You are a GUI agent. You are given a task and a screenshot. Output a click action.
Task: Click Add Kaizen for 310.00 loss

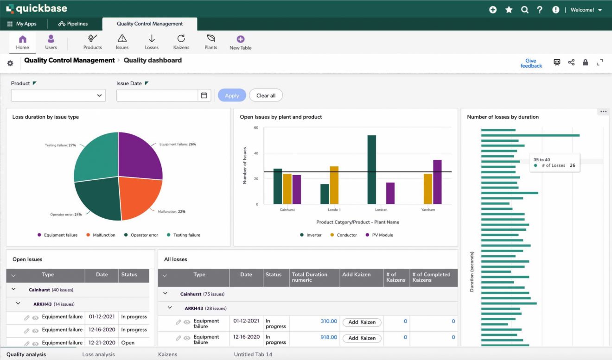coord(362,322)
